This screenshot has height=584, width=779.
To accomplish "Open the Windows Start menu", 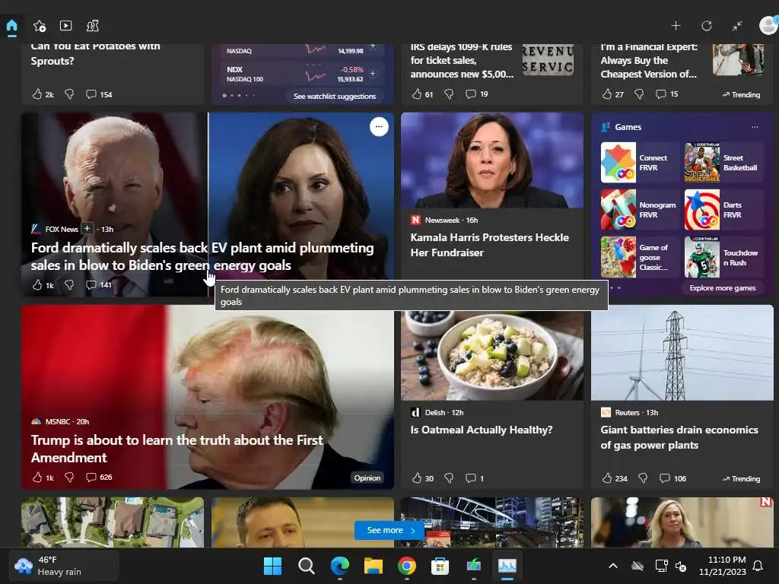I will [273, 566].
